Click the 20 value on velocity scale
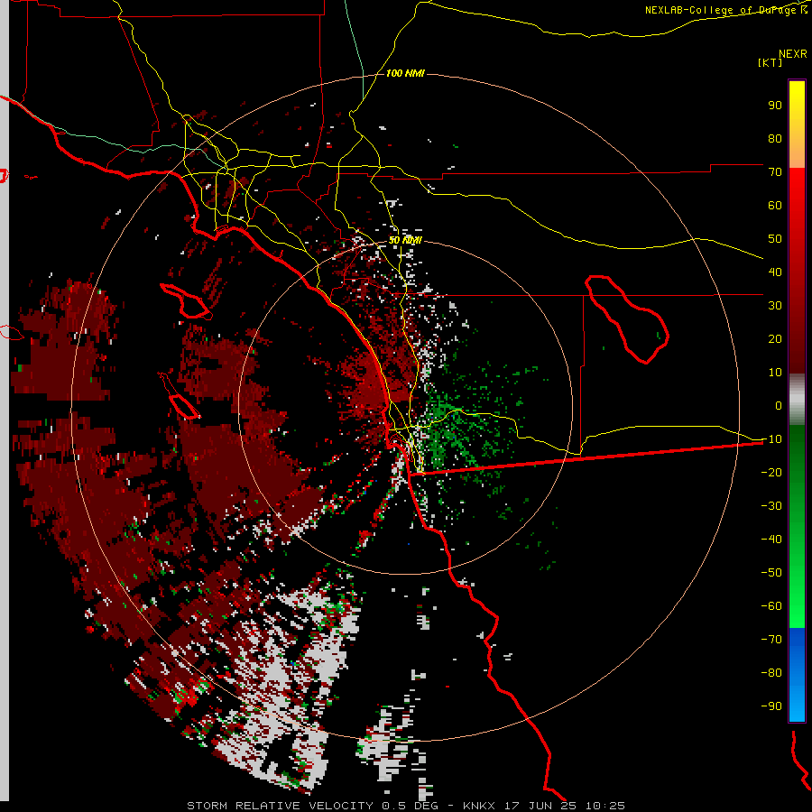The width and height of the screenshot is (812, 812). coord(775,338)
